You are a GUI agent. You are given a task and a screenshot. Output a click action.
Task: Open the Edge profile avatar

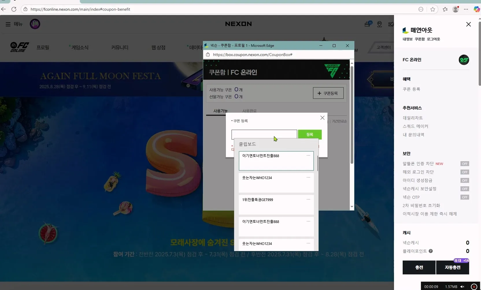(456, 9)
